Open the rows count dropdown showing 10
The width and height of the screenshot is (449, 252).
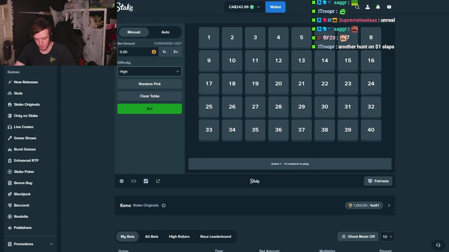coord(387,237)
